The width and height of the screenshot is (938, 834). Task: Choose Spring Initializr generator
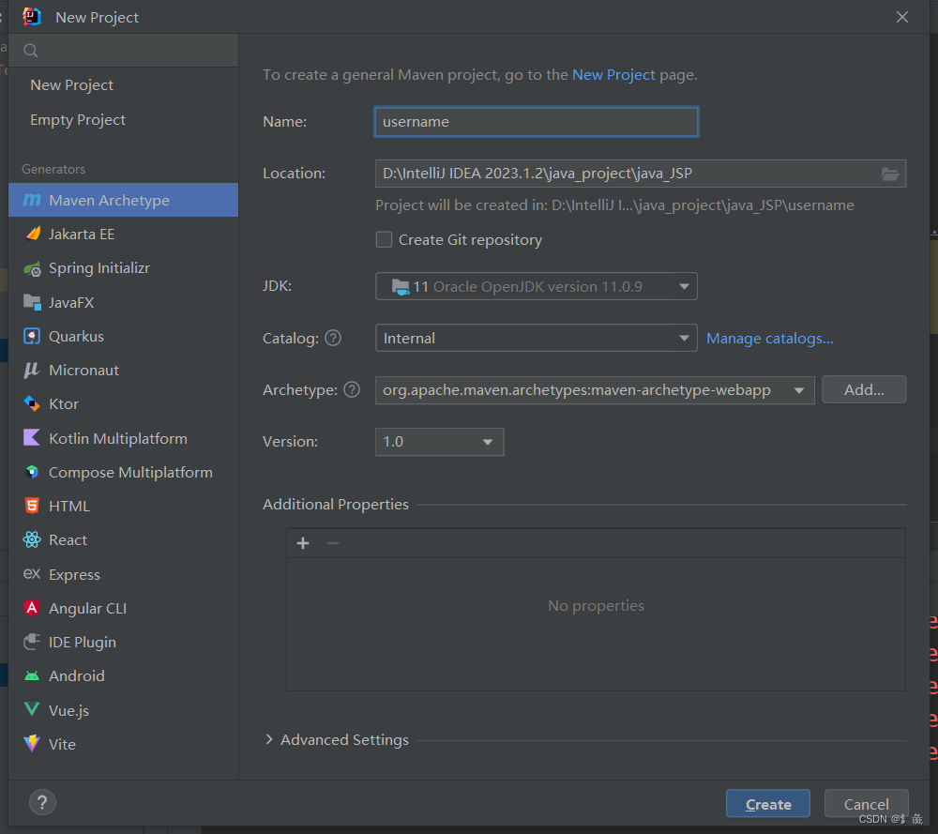[123, 268]
